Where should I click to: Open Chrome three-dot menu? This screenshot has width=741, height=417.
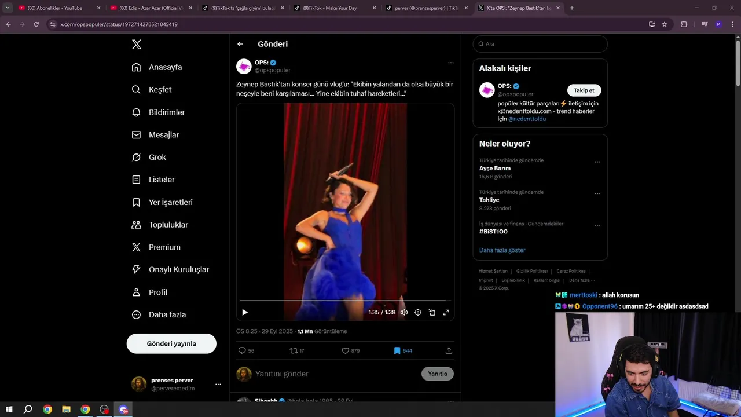[732, 24]
